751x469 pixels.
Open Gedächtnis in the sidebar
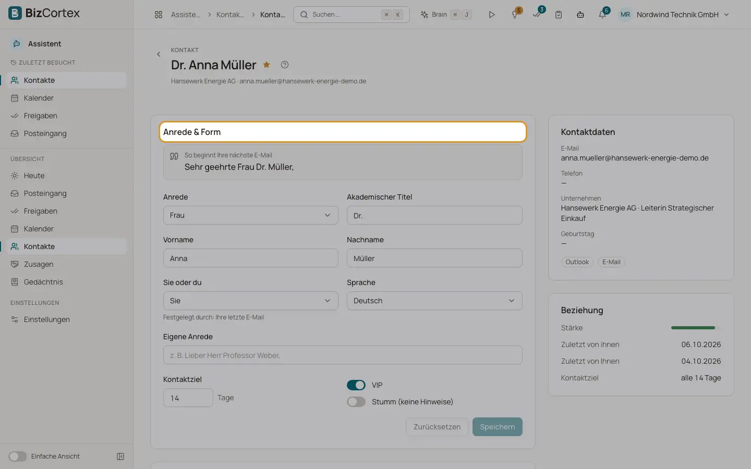coord(67,282)
